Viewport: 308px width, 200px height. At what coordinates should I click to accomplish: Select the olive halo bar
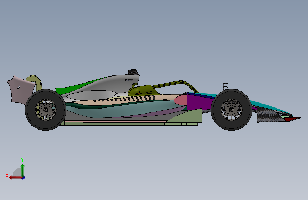tap(177, 84)
